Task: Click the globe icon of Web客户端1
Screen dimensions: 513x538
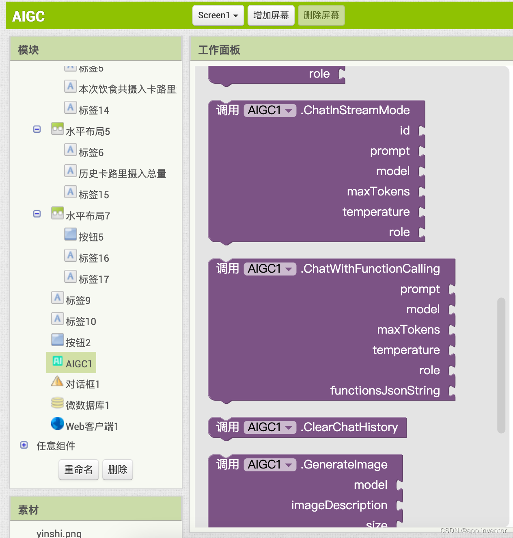Action: tap(58, 423)
